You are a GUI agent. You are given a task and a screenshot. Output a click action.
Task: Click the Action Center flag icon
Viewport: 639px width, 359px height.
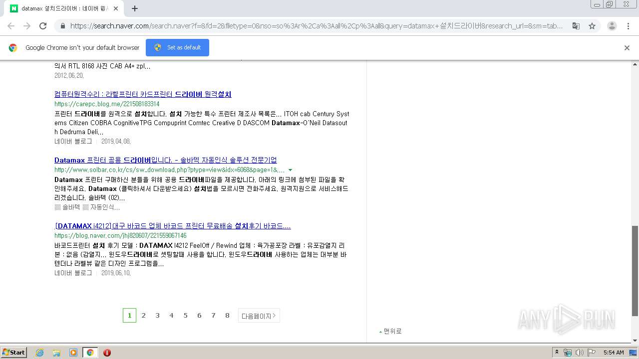point(591,353)
